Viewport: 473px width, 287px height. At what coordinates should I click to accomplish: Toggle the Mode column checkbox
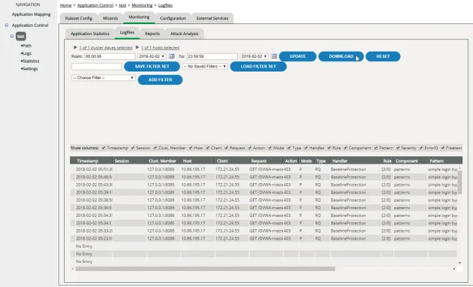(x=270, y=148)
